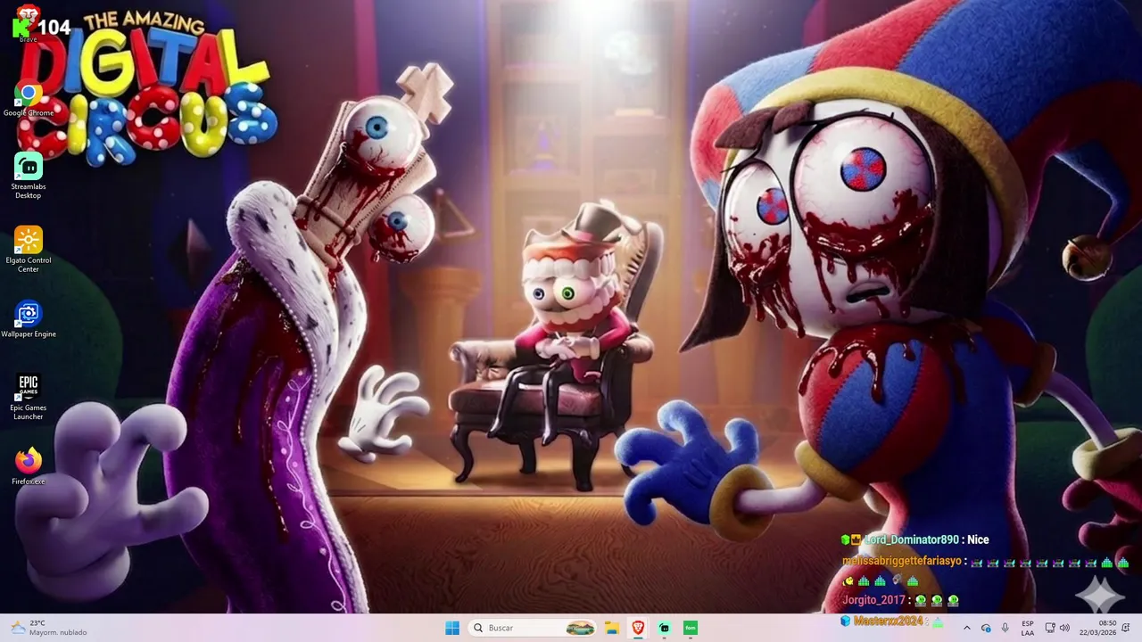Viewport: 1142px width, 642px height.
Task: Open the weather widget showing 23°C
Action: tap(48, 628)
